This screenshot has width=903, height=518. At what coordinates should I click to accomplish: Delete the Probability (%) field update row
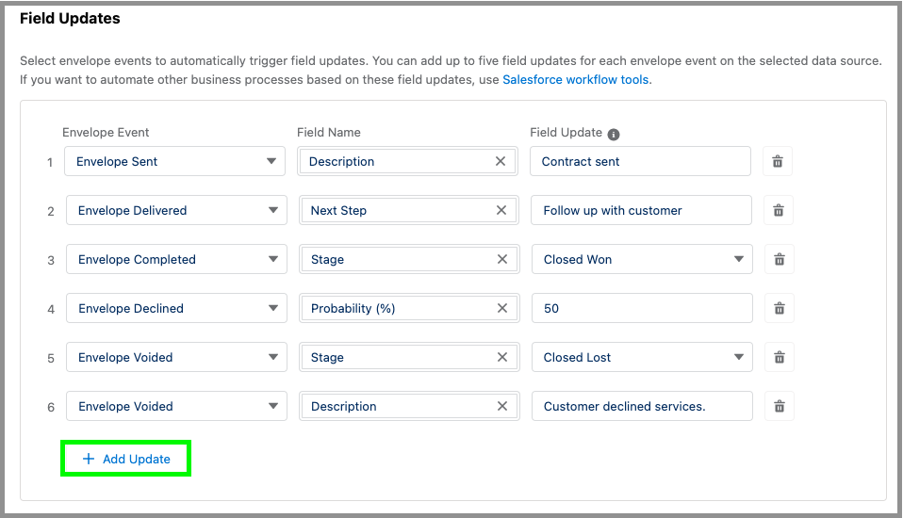tap(780, 308)
